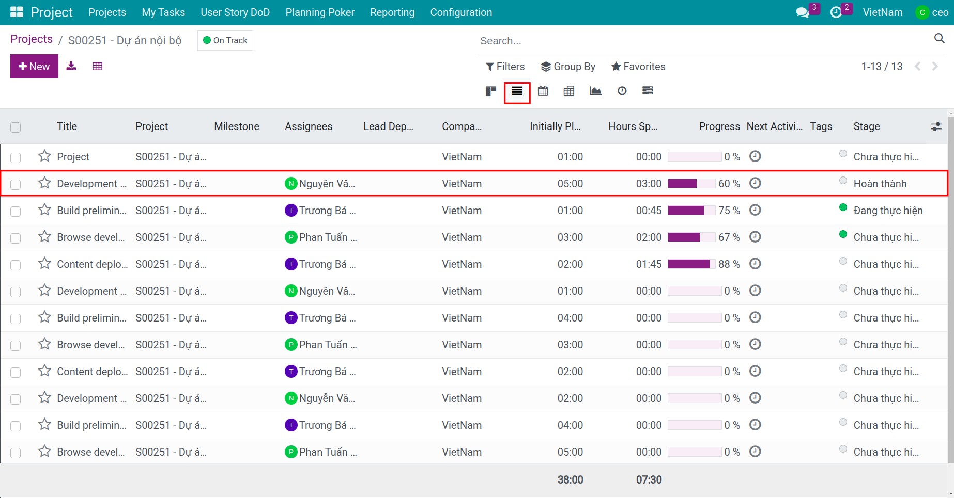Click the search magnifier icon
Image resolution: width=954 pixels, height=498 pixels.
click(939, 38)
